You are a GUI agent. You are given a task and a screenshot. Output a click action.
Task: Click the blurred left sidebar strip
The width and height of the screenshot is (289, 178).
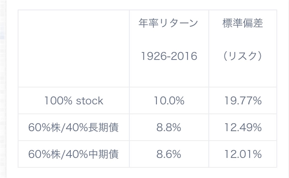[3, 89]
